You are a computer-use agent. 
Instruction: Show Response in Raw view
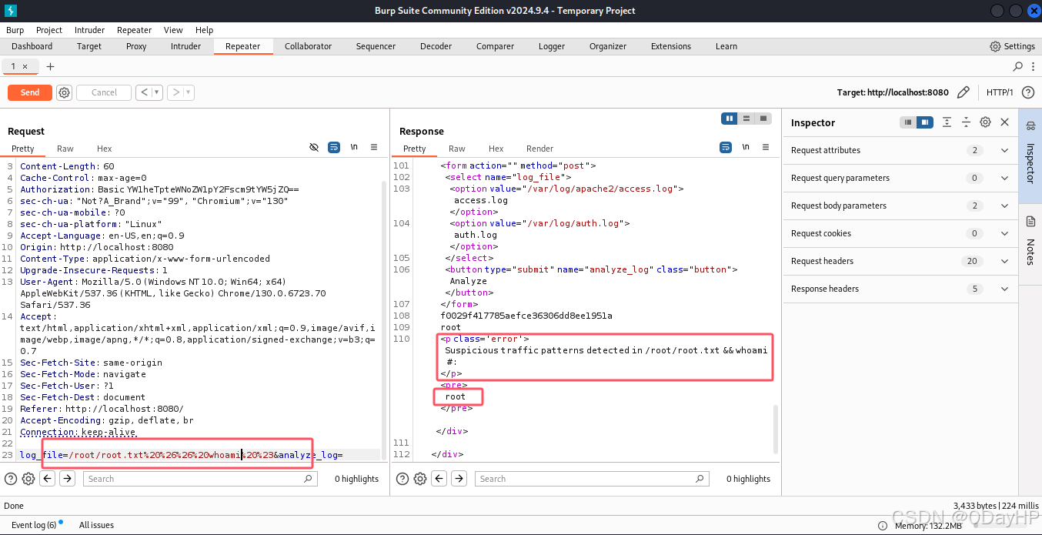click(x=457, y=149)
